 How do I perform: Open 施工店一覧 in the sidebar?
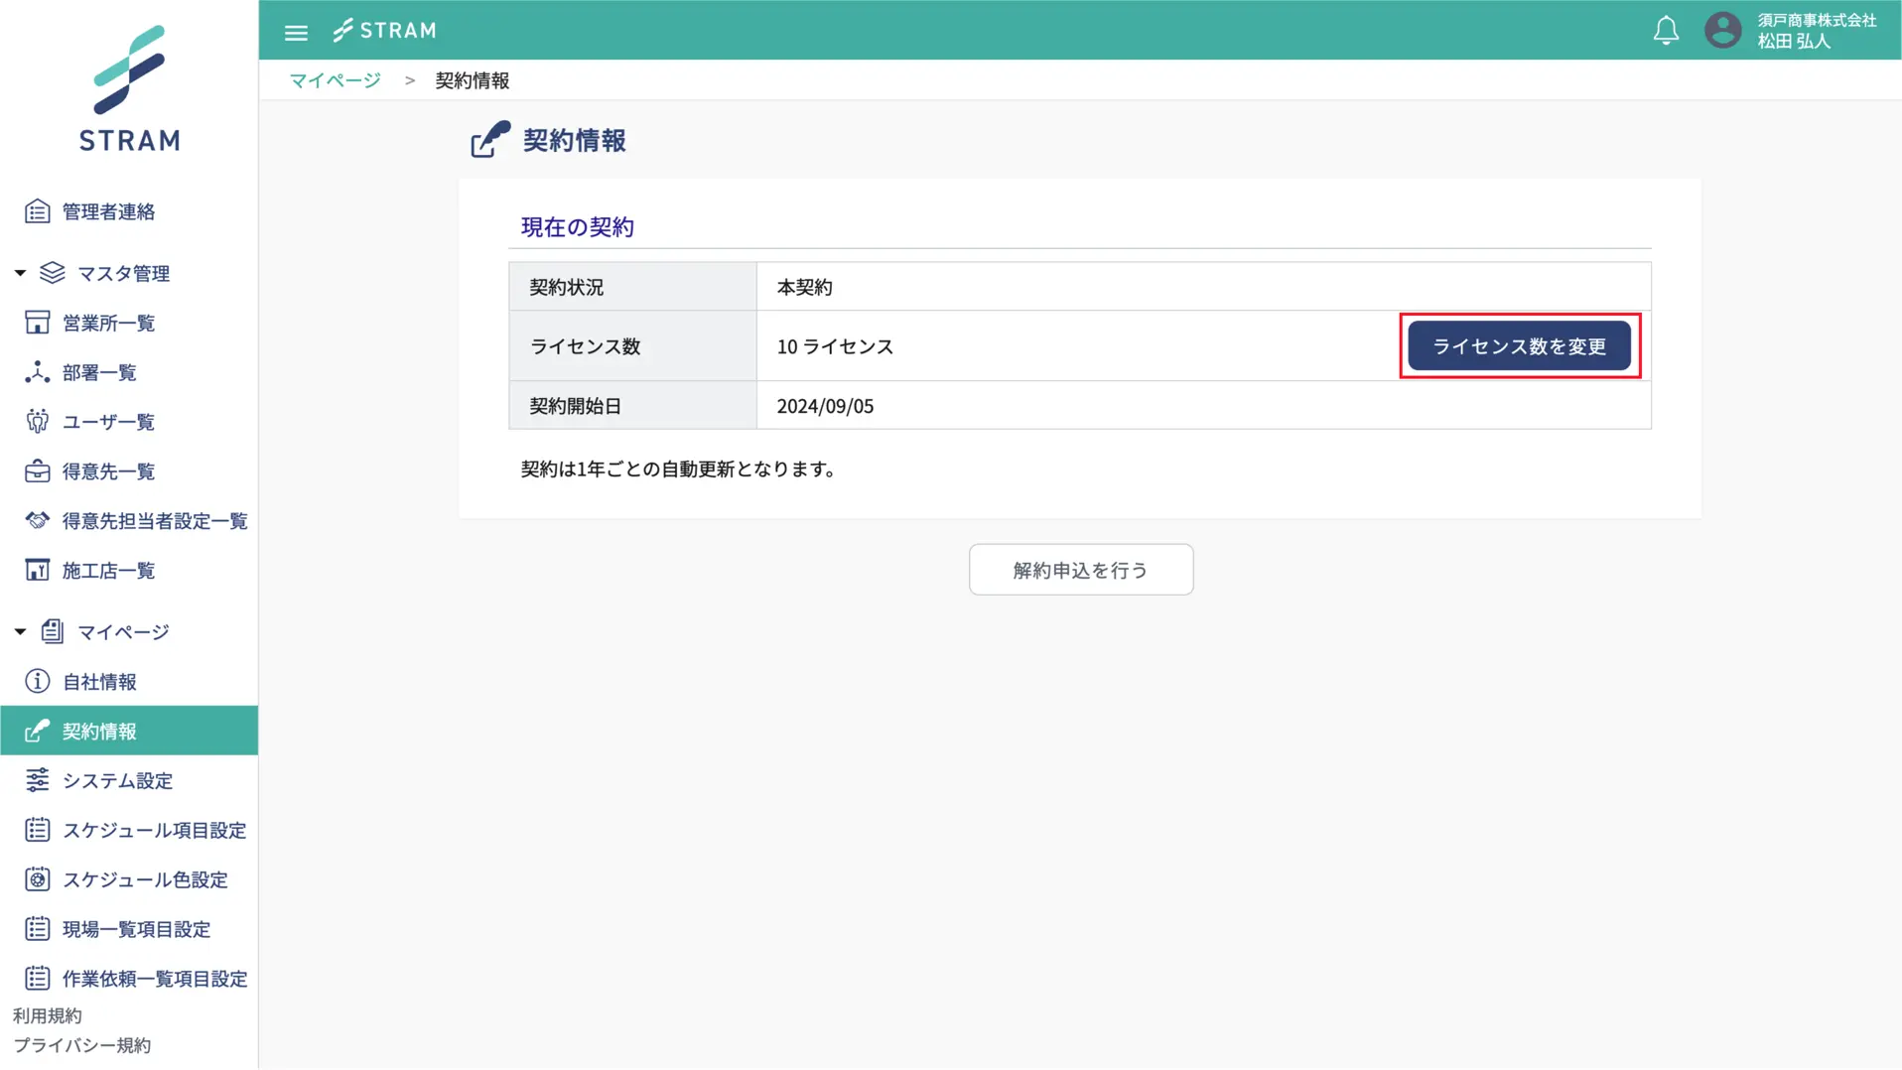pyautogui.click(x=108, y=571)
